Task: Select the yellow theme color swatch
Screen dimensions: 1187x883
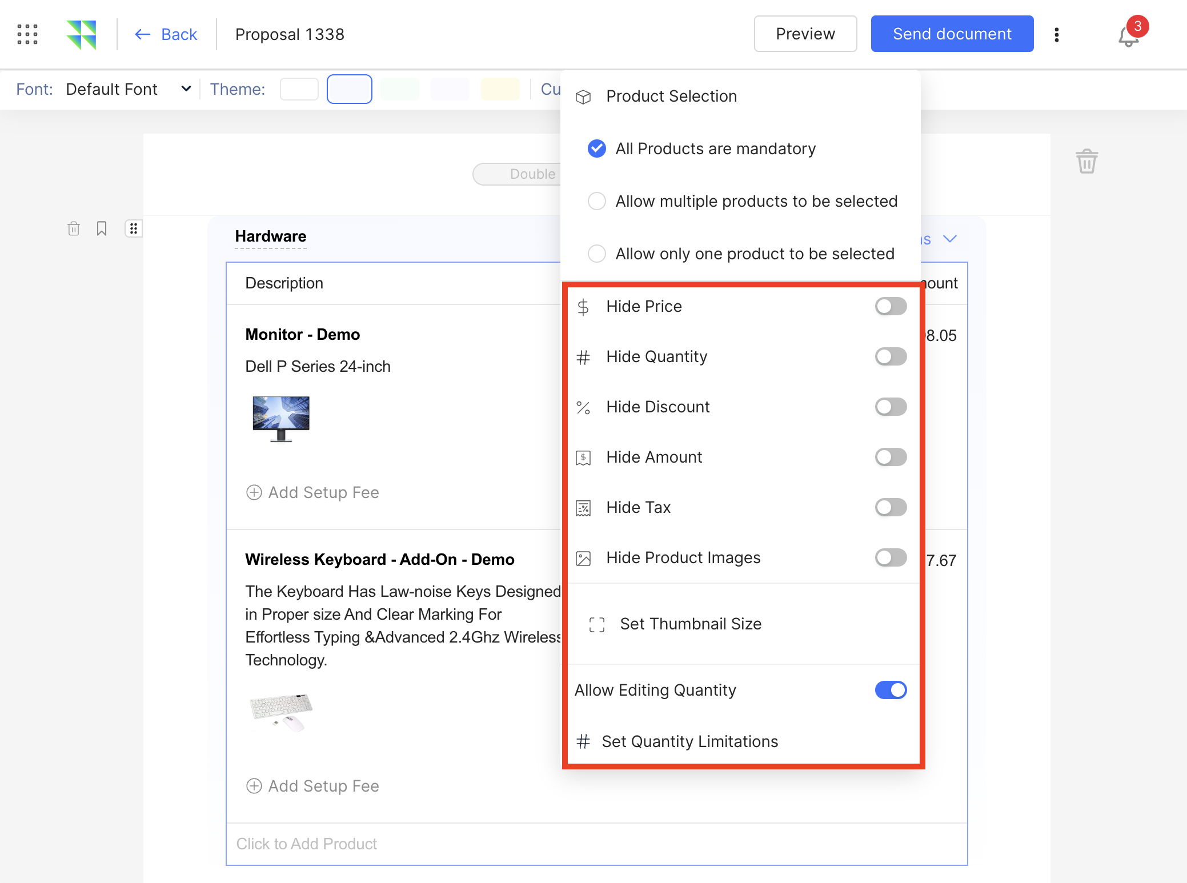Action: [x=500, y=89]
